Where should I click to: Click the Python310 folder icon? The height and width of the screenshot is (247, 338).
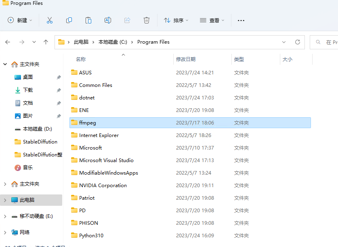pos(74,235)
